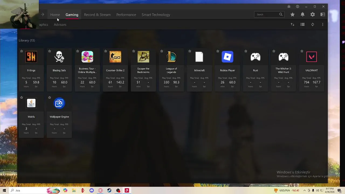Click League of Legends' 330 hours value

[166, 82]
